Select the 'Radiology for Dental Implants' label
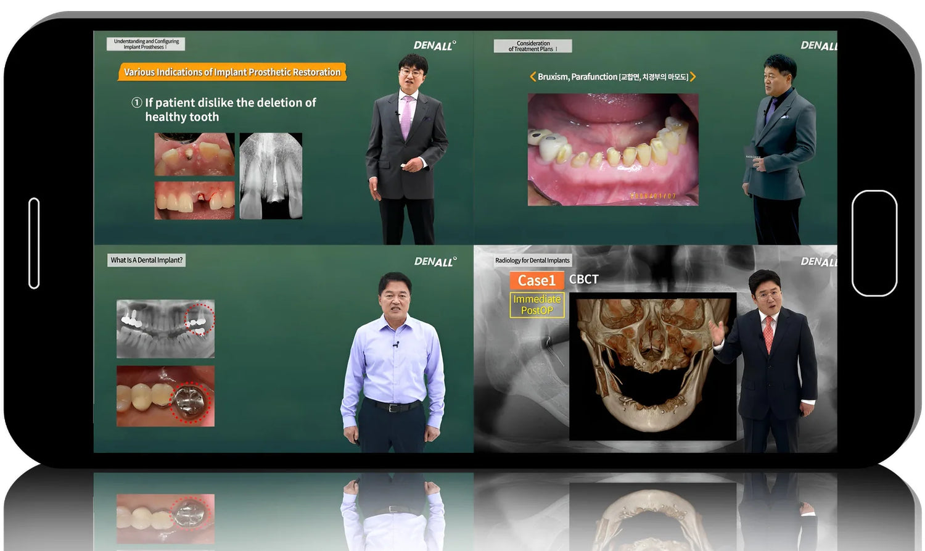Image resolution: width=925 pixels, height=551 pixels. [532, 260]
